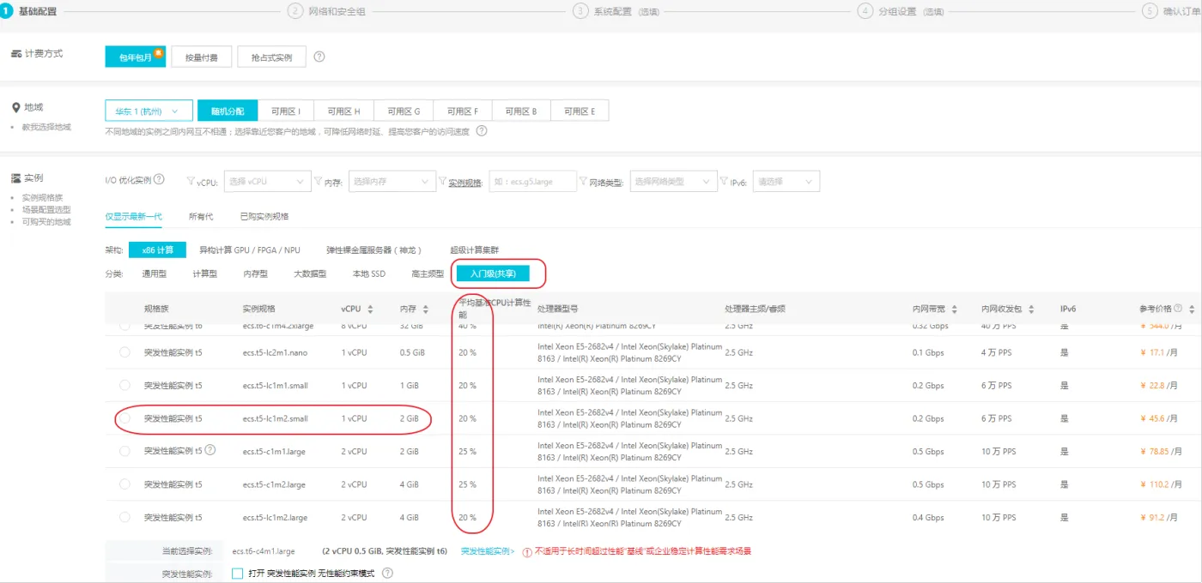Switch to the 所有代 tab
The height and width of the screenshot is (583, 1202).
pos(201,217)
